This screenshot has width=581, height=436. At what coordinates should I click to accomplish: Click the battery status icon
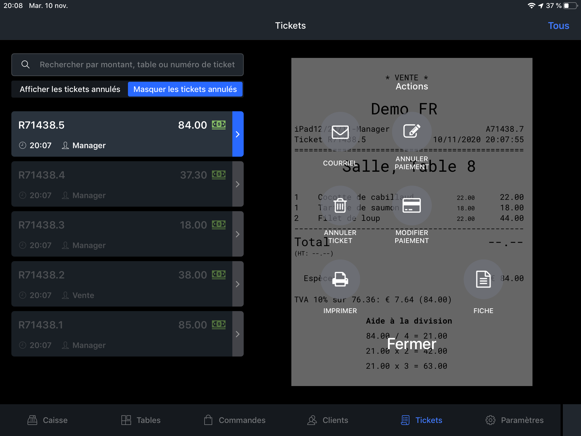[x=571, y=6]
